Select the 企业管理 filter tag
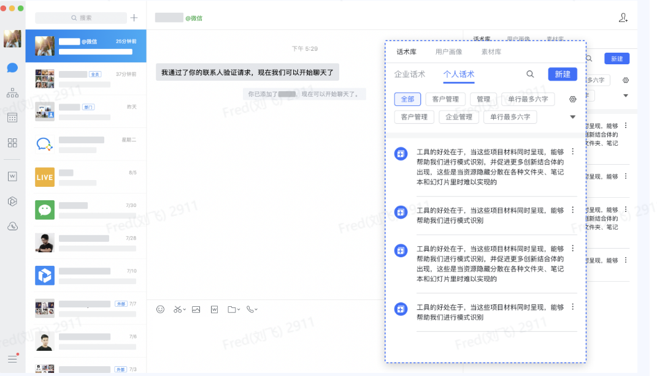 click(459, 117)
